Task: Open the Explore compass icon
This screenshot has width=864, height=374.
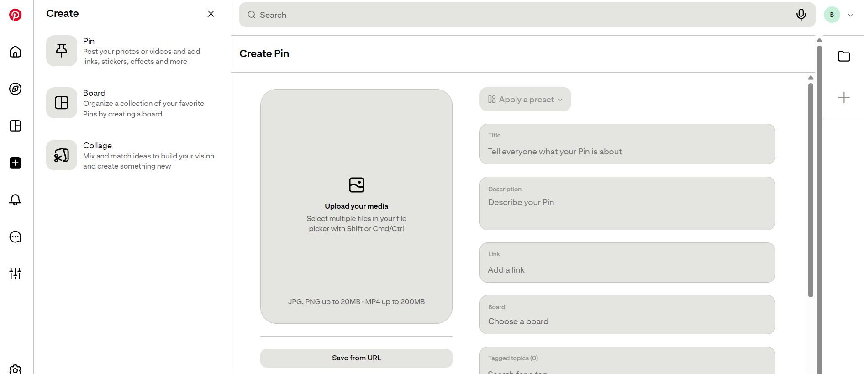Action: tap(15, 89)
